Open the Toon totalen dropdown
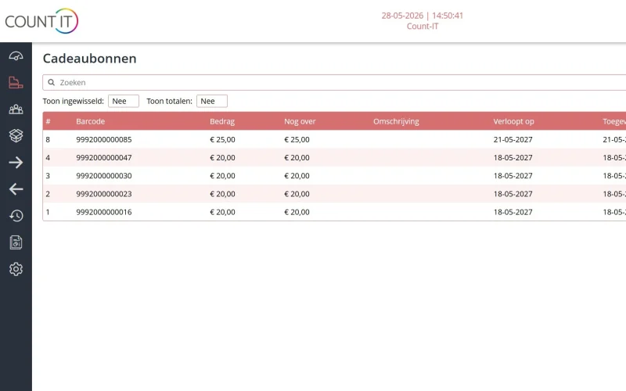Image resolution: width=626 pixels, height=391 pixels. pyautogui.click(x=212, y=102)
